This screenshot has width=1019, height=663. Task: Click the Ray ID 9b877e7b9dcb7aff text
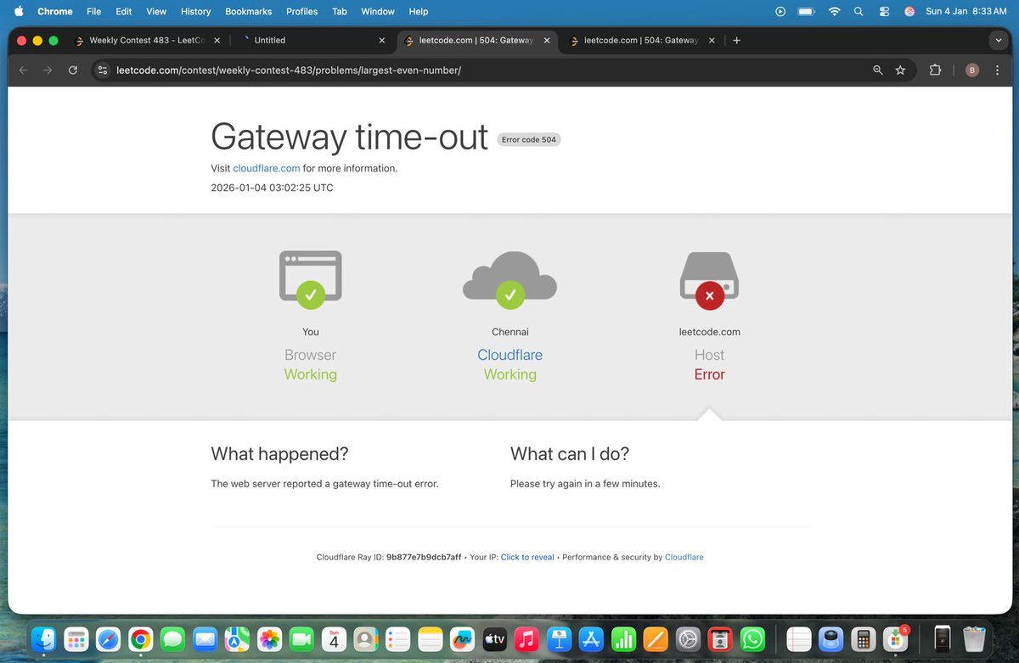pyautogui.click(x=424, y=557)
